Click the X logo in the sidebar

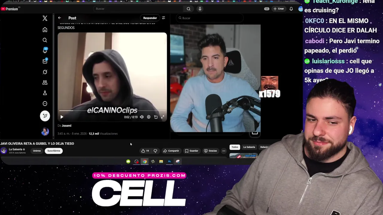[x=45, y=18]
